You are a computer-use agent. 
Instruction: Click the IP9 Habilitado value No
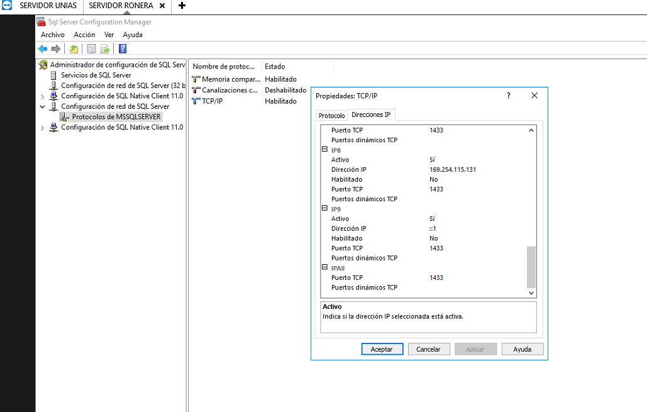(434, 238)
